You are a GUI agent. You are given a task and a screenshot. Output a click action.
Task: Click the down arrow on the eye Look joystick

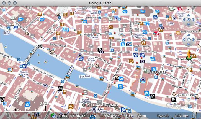189,24
